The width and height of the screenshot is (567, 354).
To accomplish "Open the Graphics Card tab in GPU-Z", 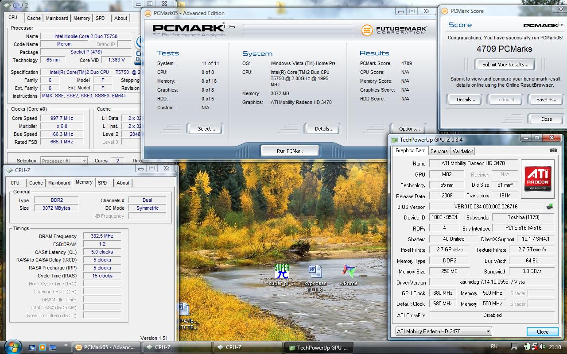I will (411, 150).
